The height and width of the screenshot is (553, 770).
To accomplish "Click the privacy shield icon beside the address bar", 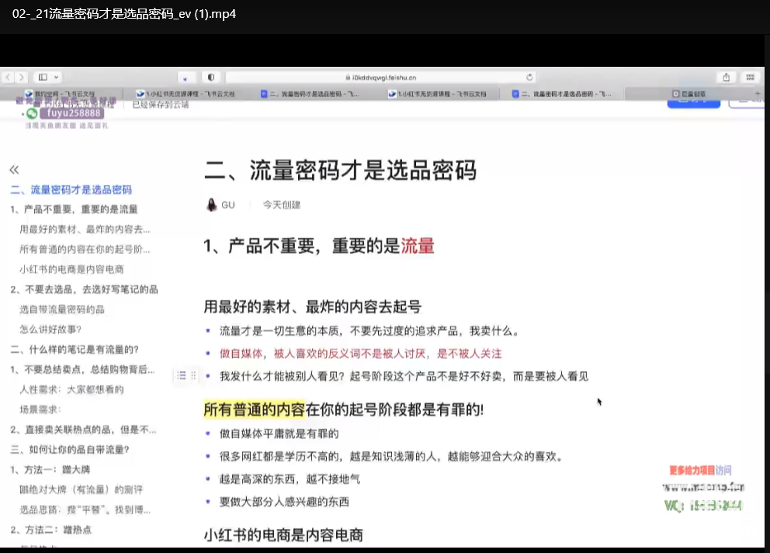I will point(211,78).
